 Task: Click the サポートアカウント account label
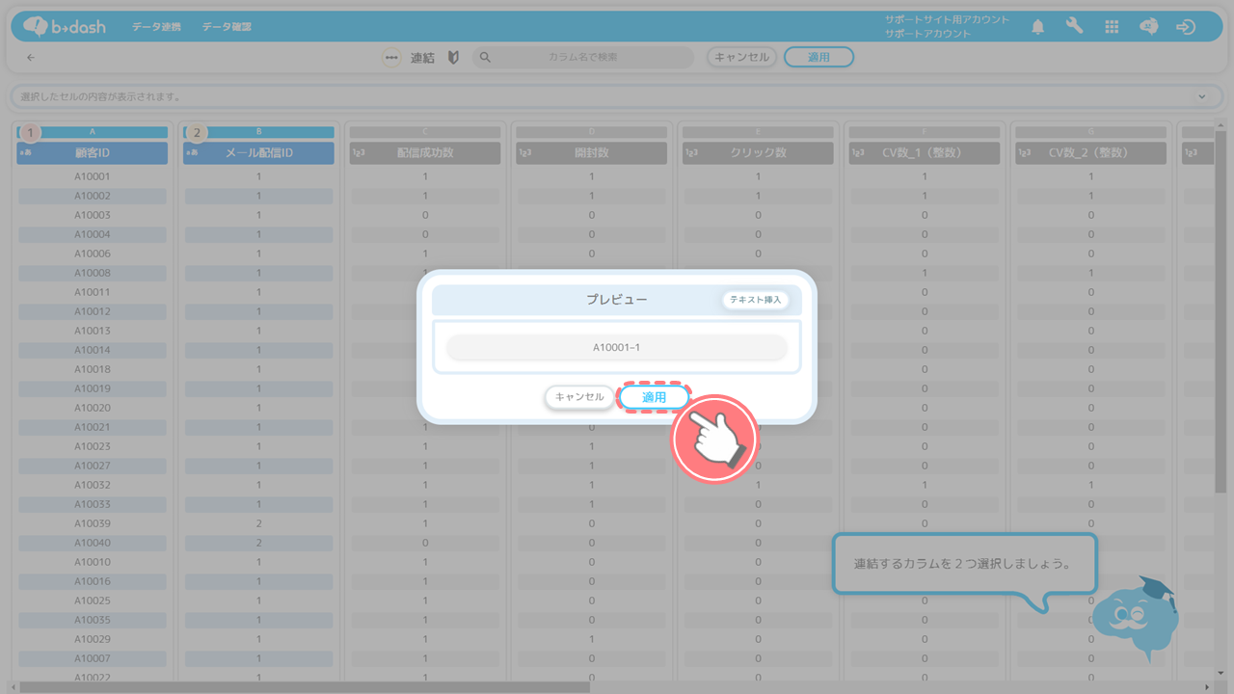(x=928, y=34)
